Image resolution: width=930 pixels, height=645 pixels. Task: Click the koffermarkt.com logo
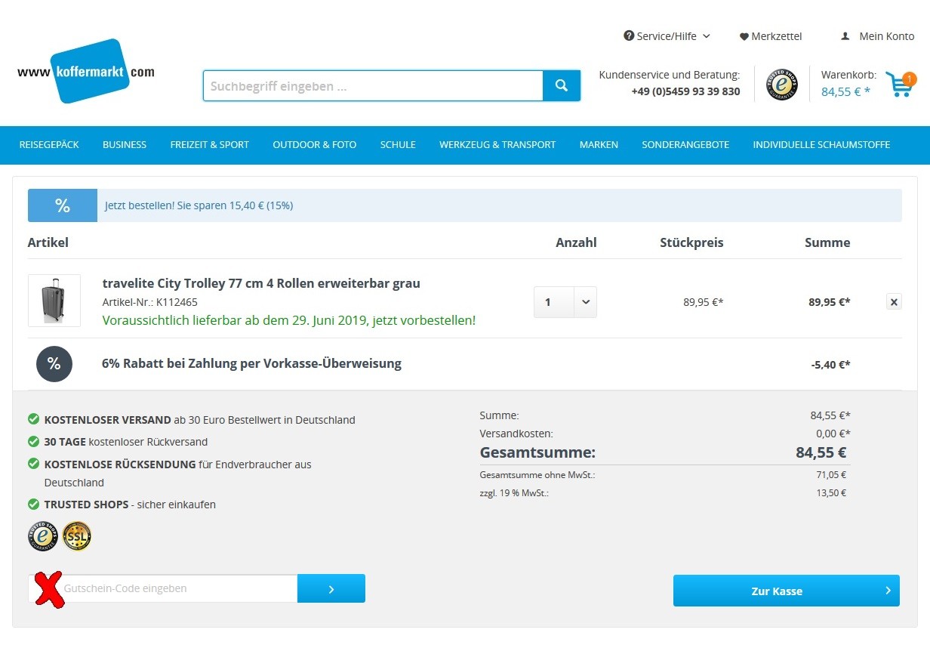click(x=86, y=72)
